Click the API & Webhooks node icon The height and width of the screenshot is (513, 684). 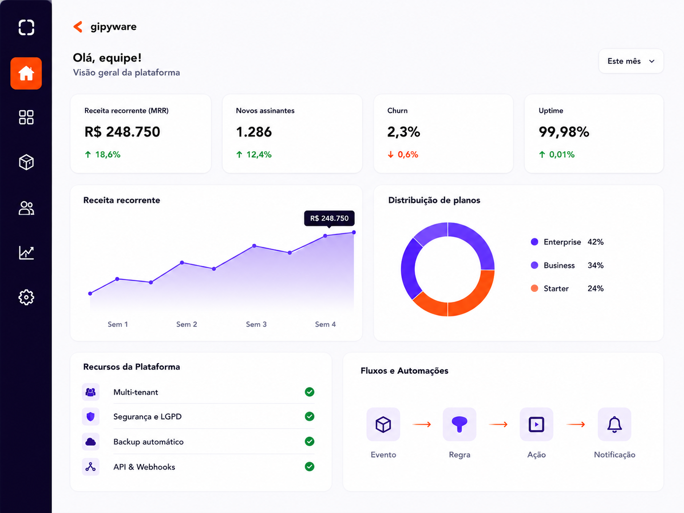(91, 467)
